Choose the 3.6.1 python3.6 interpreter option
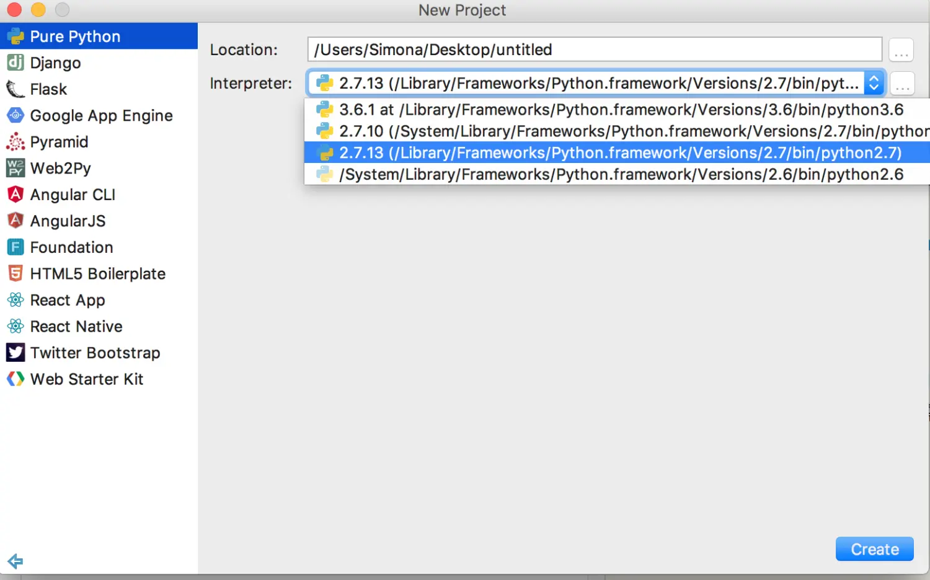This screenshot has width=930, height=580. click(617, 110)
